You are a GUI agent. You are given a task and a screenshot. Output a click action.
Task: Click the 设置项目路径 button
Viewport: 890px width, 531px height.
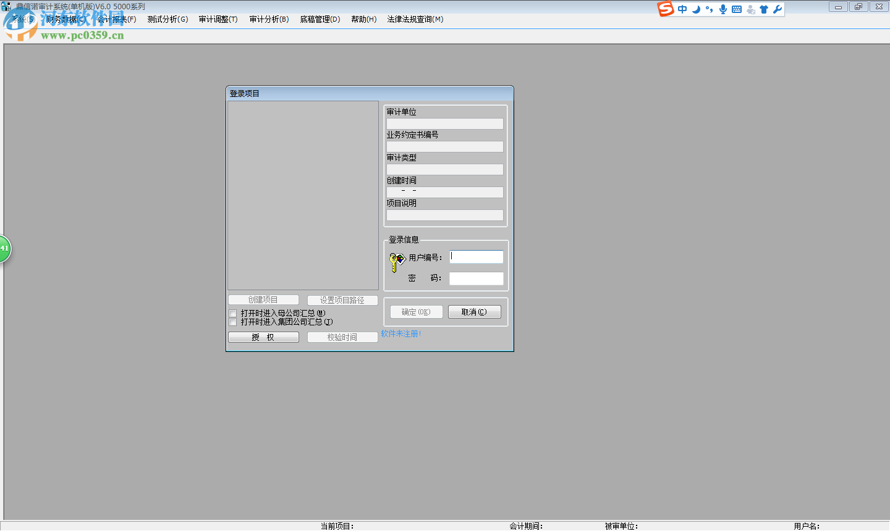click(x=342, y=300)
